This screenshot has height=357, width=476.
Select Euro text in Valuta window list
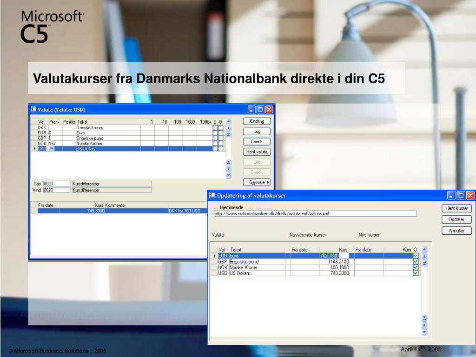(x=81, y=133)
